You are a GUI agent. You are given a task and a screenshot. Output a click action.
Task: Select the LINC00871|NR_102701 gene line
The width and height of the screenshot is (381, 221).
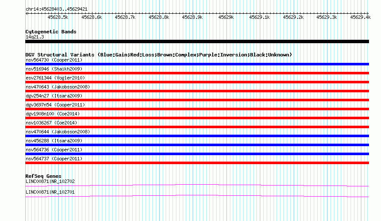coord(197,196)
